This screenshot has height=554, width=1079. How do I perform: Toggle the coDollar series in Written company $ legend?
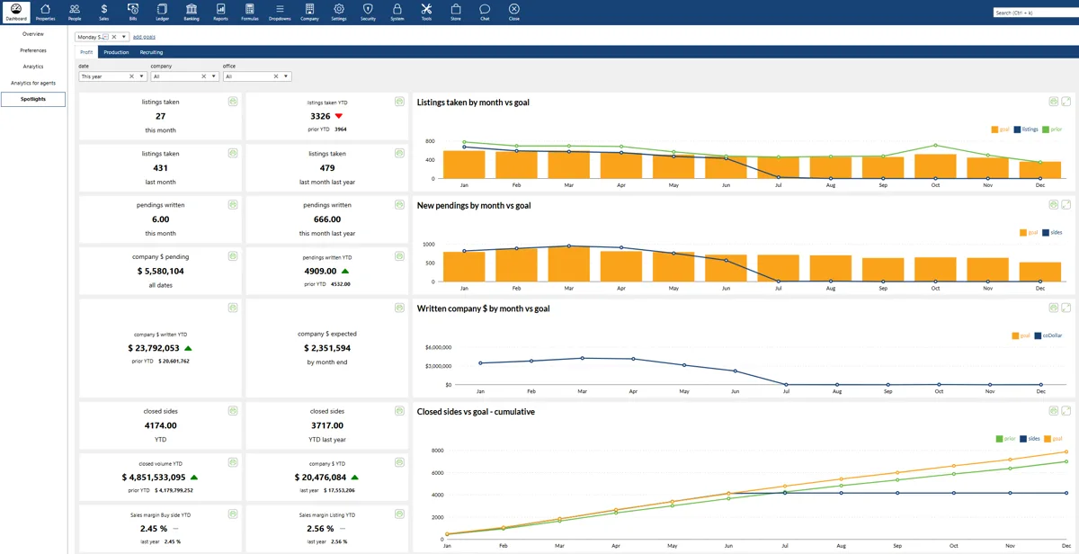click(1048, 335)
